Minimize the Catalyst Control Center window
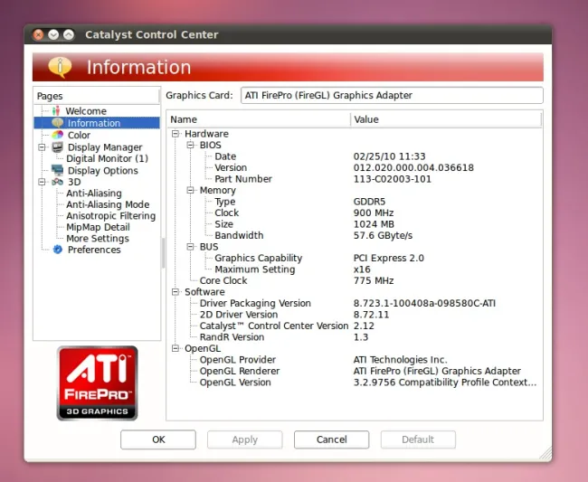Viewport: 588px width, 482px height. click(x=53, y=35)
